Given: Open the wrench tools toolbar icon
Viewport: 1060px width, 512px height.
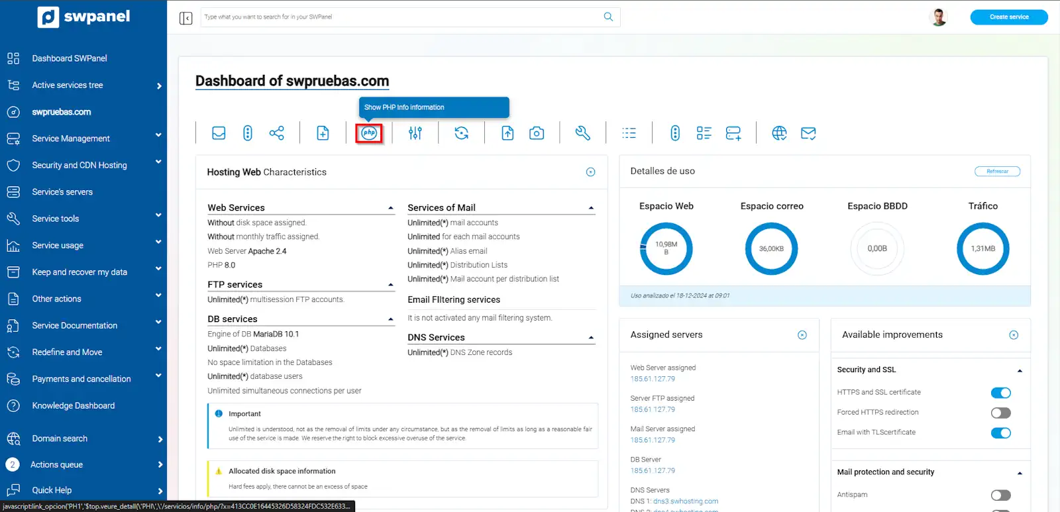Looking at the screenshot, I should [583, 133].
